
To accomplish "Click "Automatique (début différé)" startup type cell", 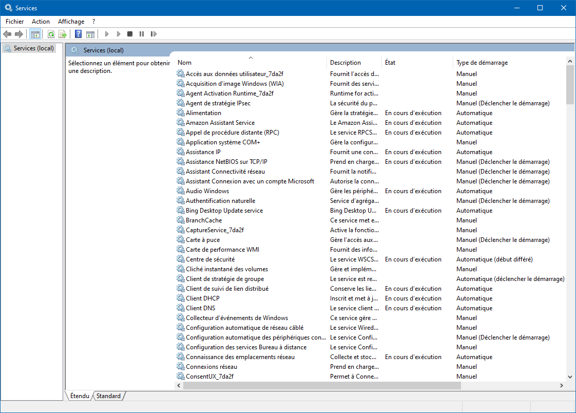I will click(x=494, y=259).
